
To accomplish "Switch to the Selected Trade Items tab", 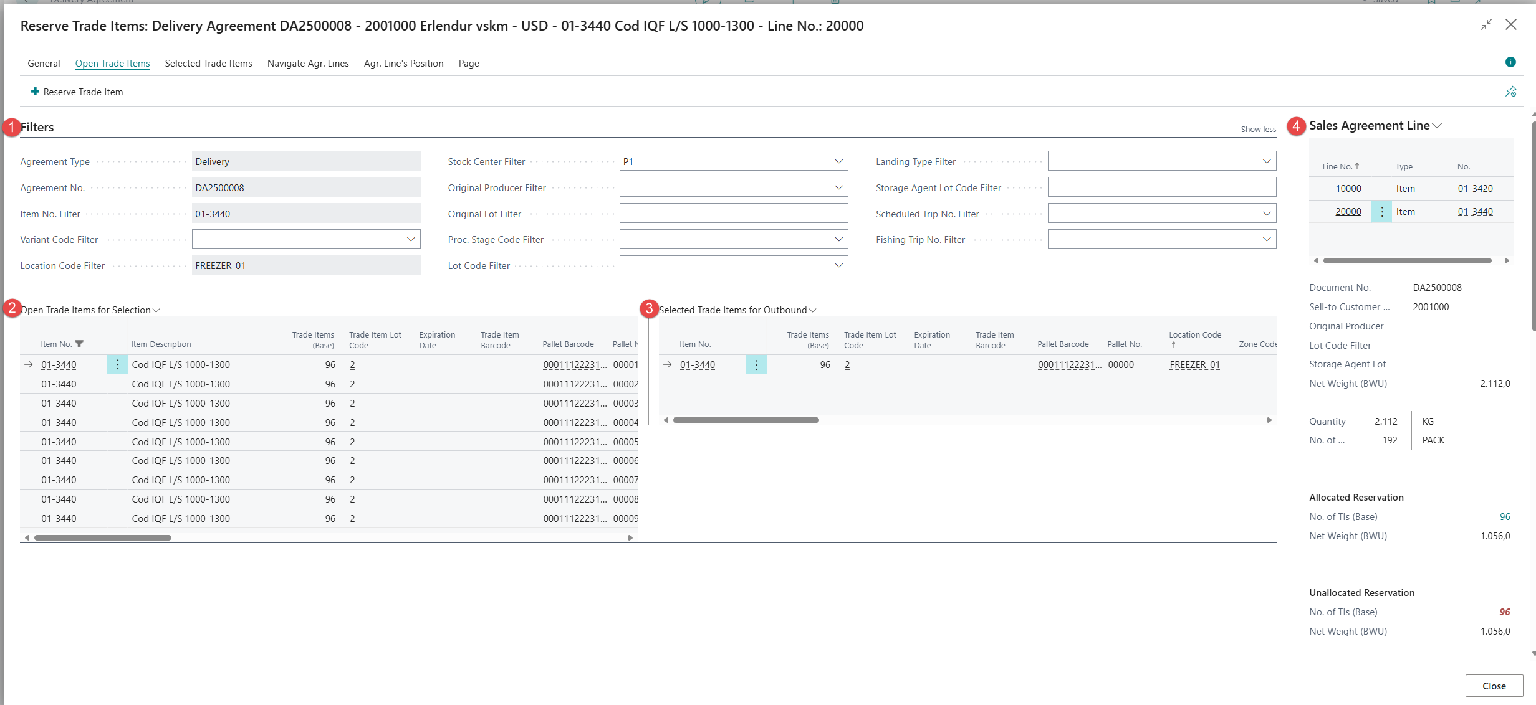I will click(x=208, y=64).
